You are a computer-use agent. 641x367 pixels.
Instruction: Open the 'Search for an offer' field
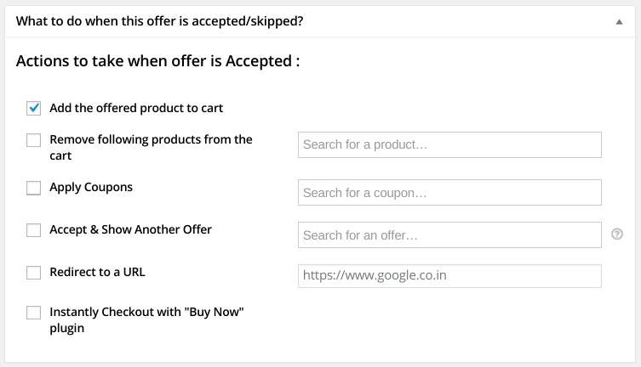[449, 234]
